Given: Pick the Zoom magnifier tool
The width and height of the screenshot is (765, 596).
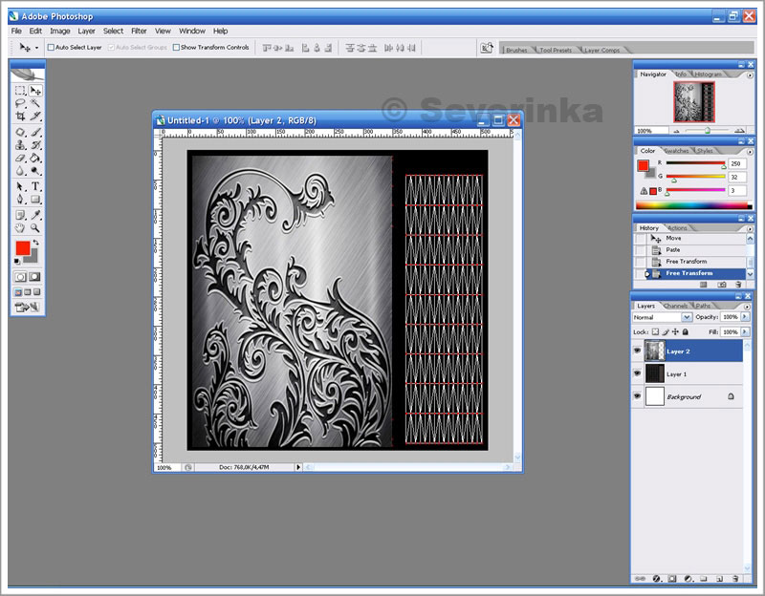Looking at the screenshot, I should pyautogui.click(x=35, y=228).
